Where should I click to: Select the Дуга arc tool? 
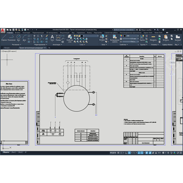point(24,38)
